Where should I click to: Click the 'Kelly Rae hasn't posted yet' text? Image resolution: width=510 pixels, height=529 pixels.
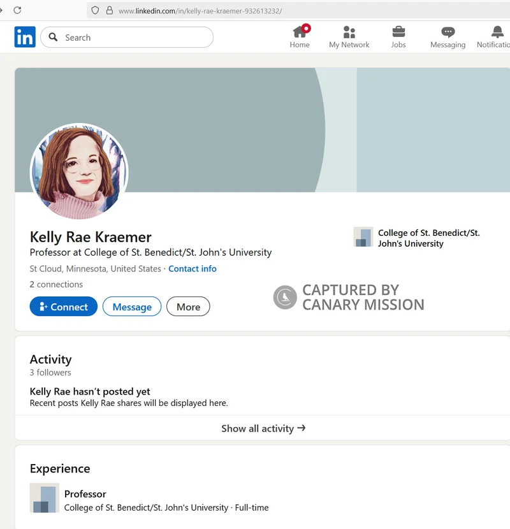(90, 391)
